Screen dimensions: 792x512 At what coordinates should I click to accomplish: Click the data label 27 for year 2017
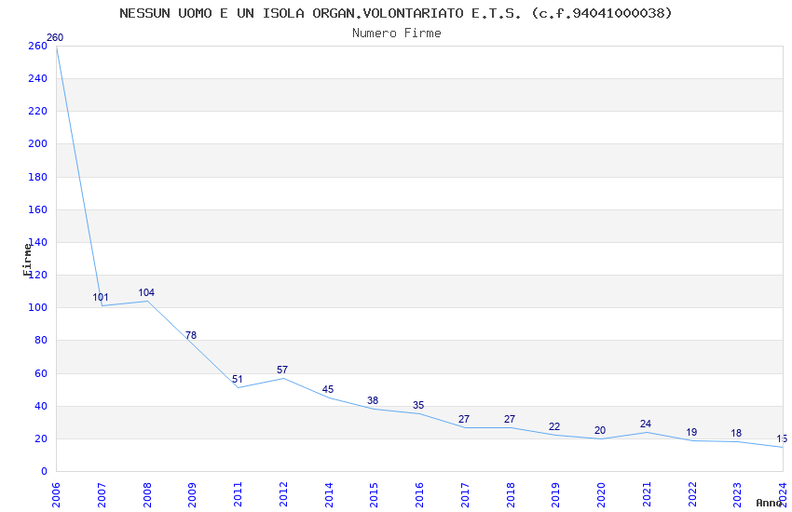click(464, 419)
